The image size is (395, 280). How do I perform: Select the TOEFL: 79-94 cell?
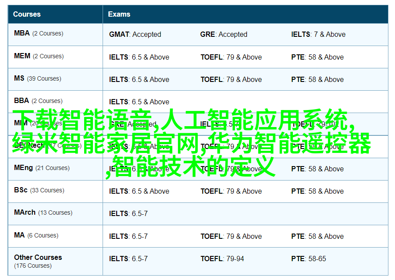point(222,259)
